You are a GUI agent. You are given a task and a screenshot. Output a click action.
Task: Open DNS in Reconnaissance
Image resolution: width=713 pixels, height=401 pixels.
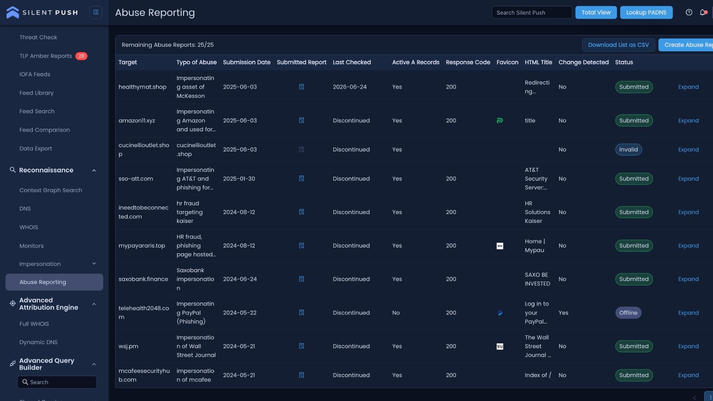click(x=25, y=209)
